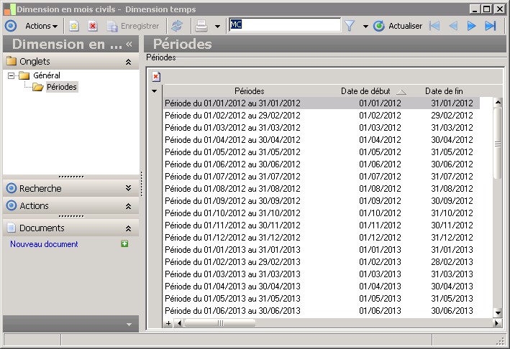Screen dimensions: 510x349
Task: Open the bottom panel configuration arrow
Action: point(129,325)
